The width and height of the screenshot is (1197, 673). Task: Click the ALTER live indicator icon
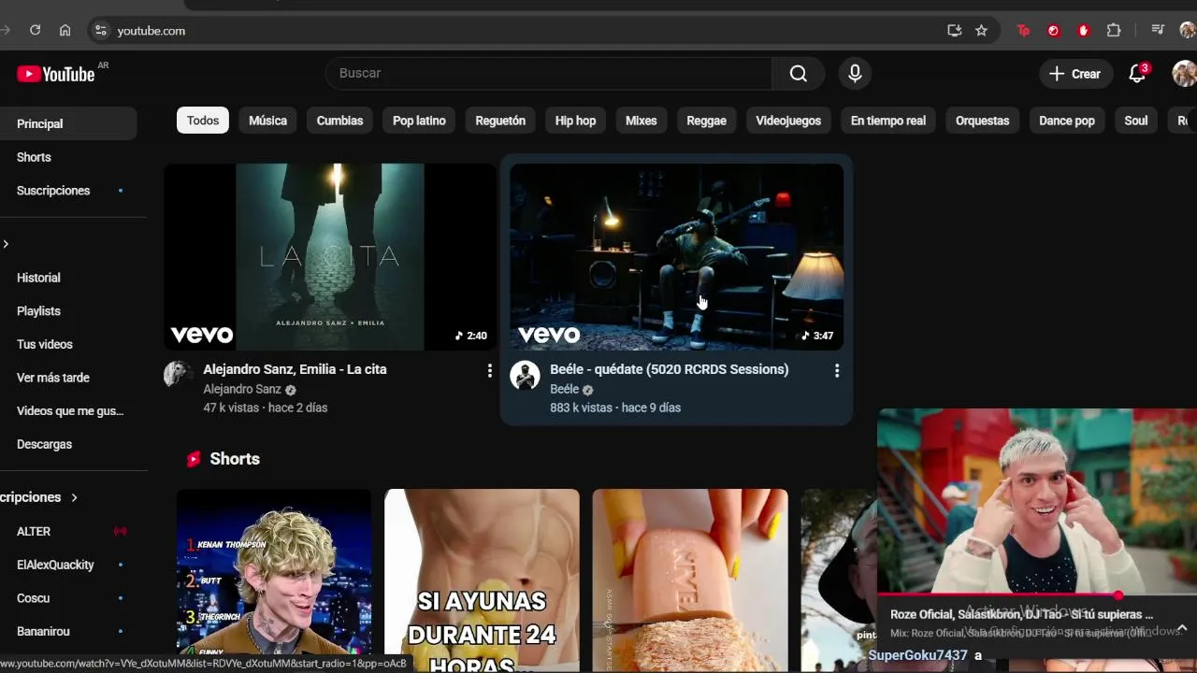click(x=120, y=531)
